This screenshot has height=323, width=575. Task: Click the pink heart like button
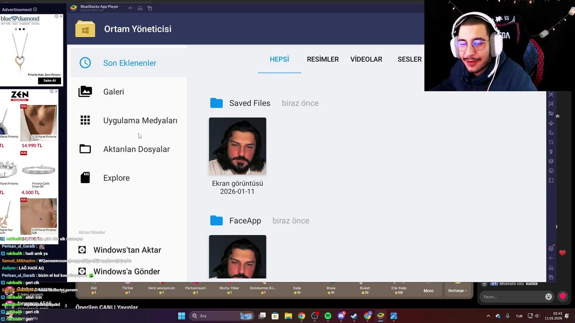click(x=563, y=297)
